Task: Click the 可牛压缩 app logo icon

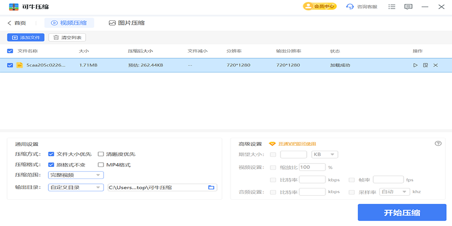Action: point(14,7)
